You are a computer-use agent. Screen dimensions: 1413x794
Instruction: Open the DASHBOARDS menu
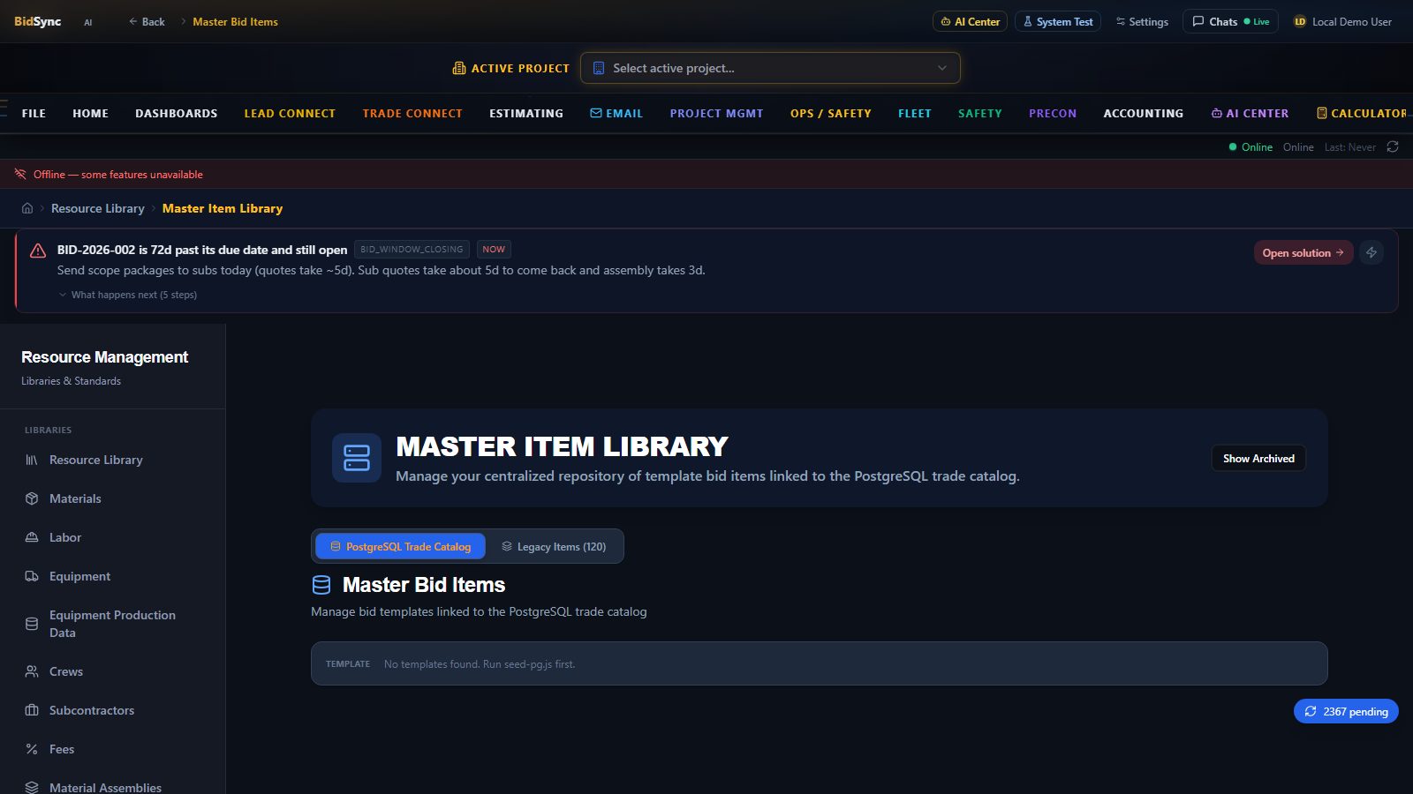click(176, 113)
